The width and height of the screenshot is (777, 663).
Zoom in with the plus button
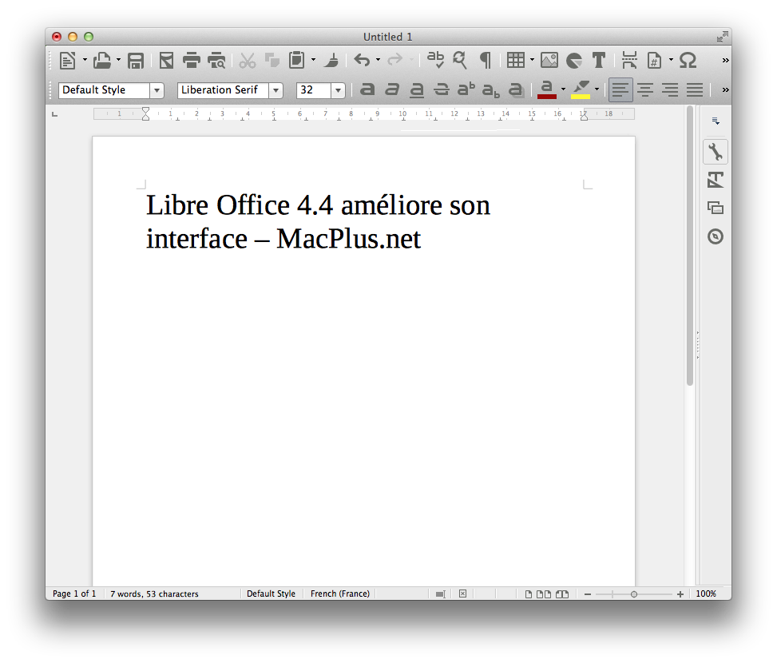point(680,594)
